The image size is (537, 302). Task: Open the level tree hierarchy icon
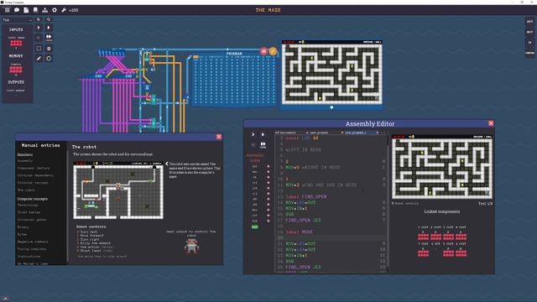pos(44,10)
